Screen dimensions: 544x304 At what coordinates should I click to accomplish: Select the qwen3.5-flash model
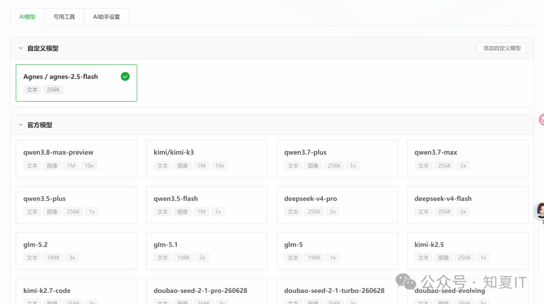pos(207,205)
